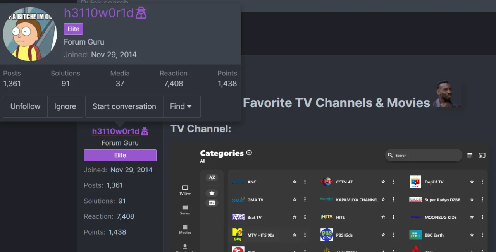This screenshot has width=496, height=252.
Task: Expand the Categories dropdown arrow
Action: coord(249,153)
